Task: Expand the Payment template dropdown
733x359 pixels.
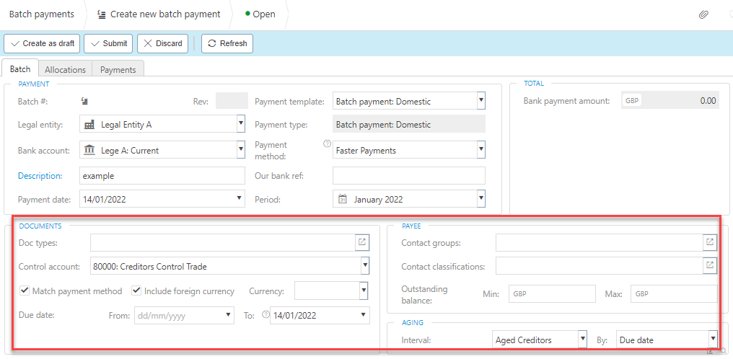Action: coord(480,101)
